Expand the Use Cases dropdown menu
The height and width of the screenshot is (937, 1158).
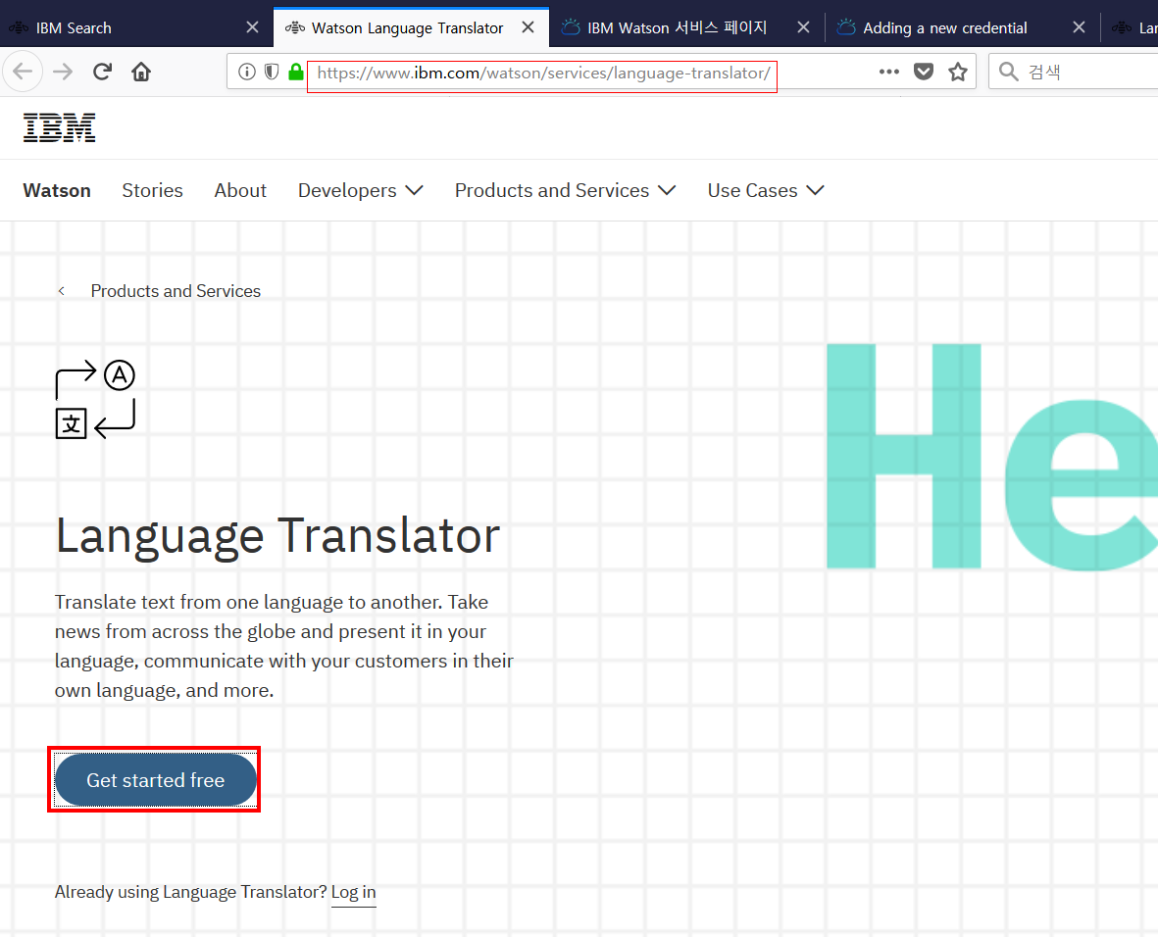pos(766,190)
